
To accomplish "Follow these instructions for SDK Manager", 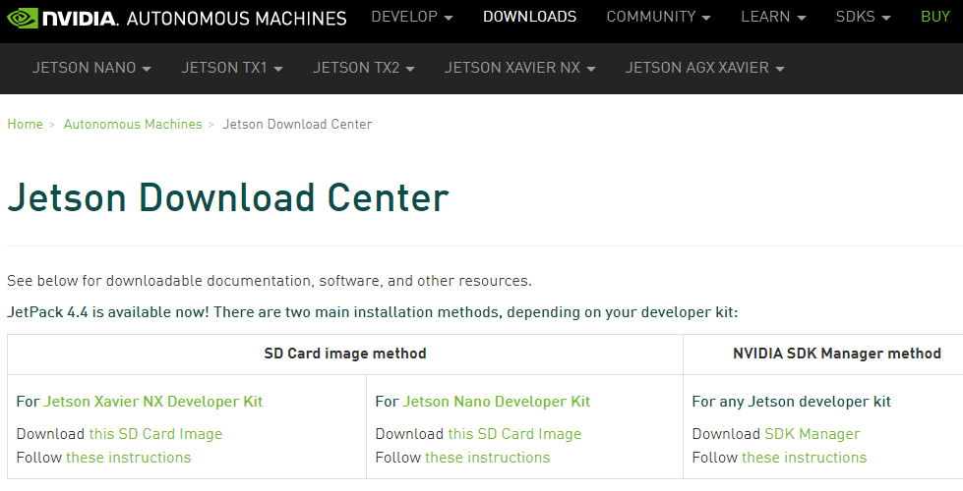I will (x=804, y=458).
